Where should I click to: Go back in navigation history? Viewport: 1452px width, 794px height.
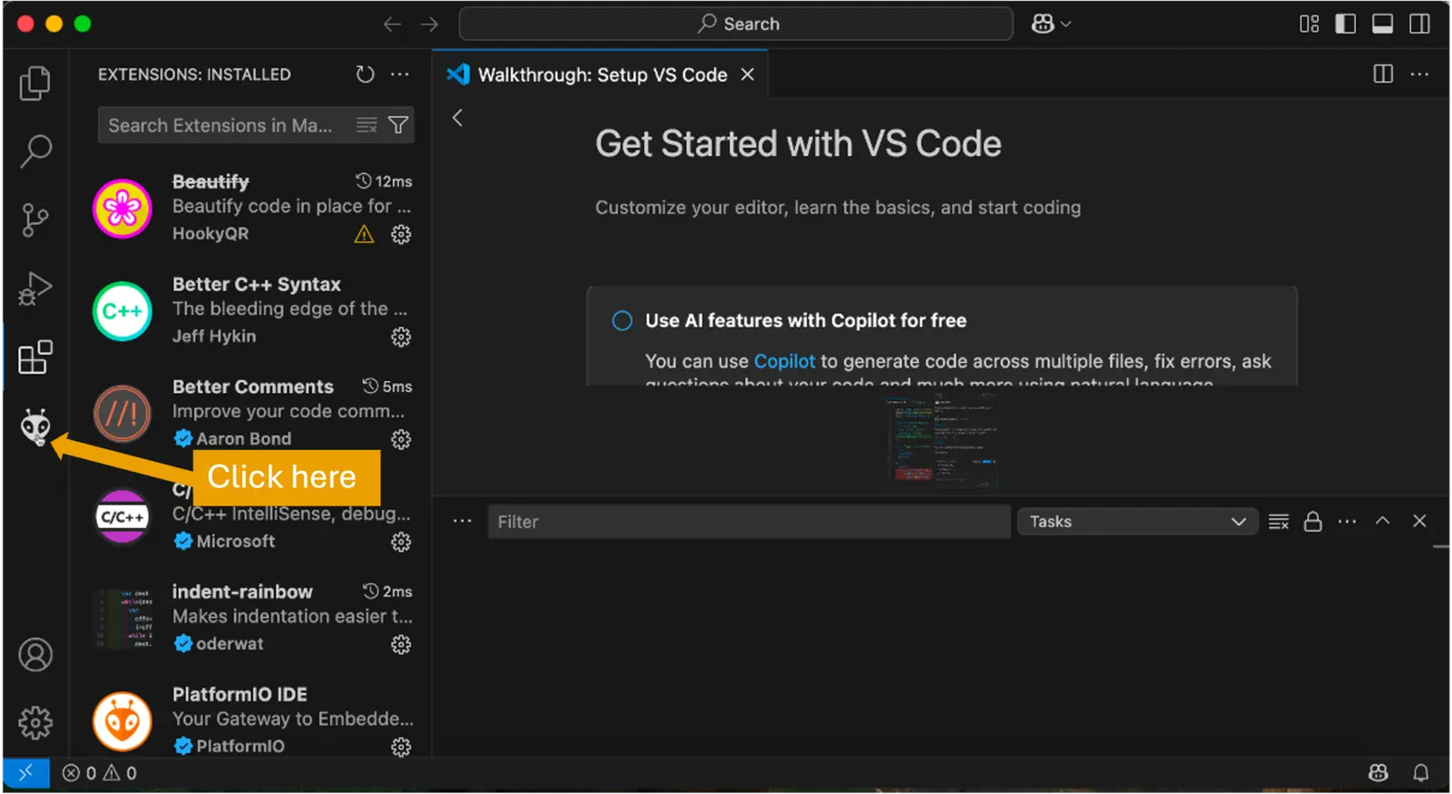tap(392, 25)
